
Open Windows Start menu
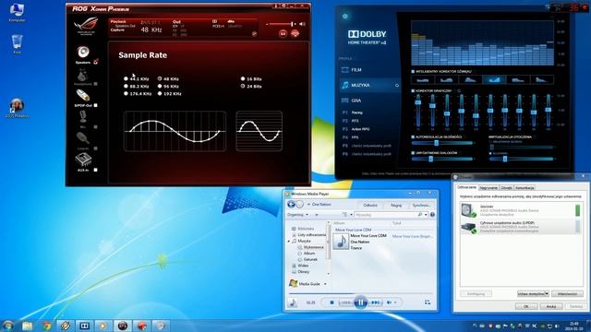click(7, 326)
